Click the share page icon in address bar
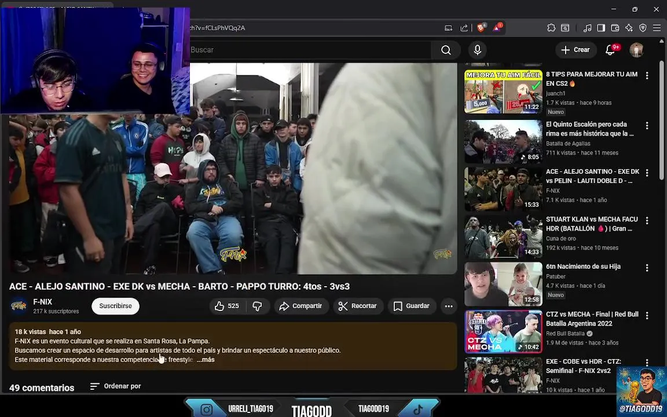Viewport: 667px width, 417px height. click(x=464, y=28)
